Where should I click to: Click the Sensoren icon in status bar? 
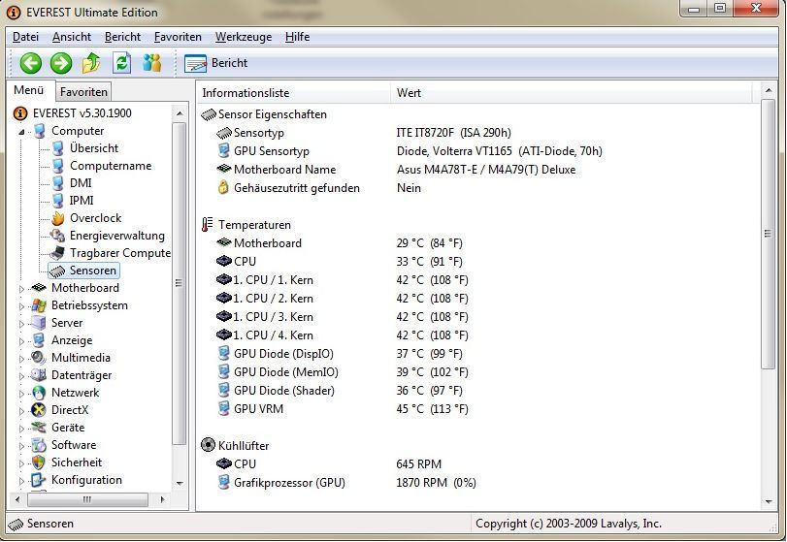(16, 525)
